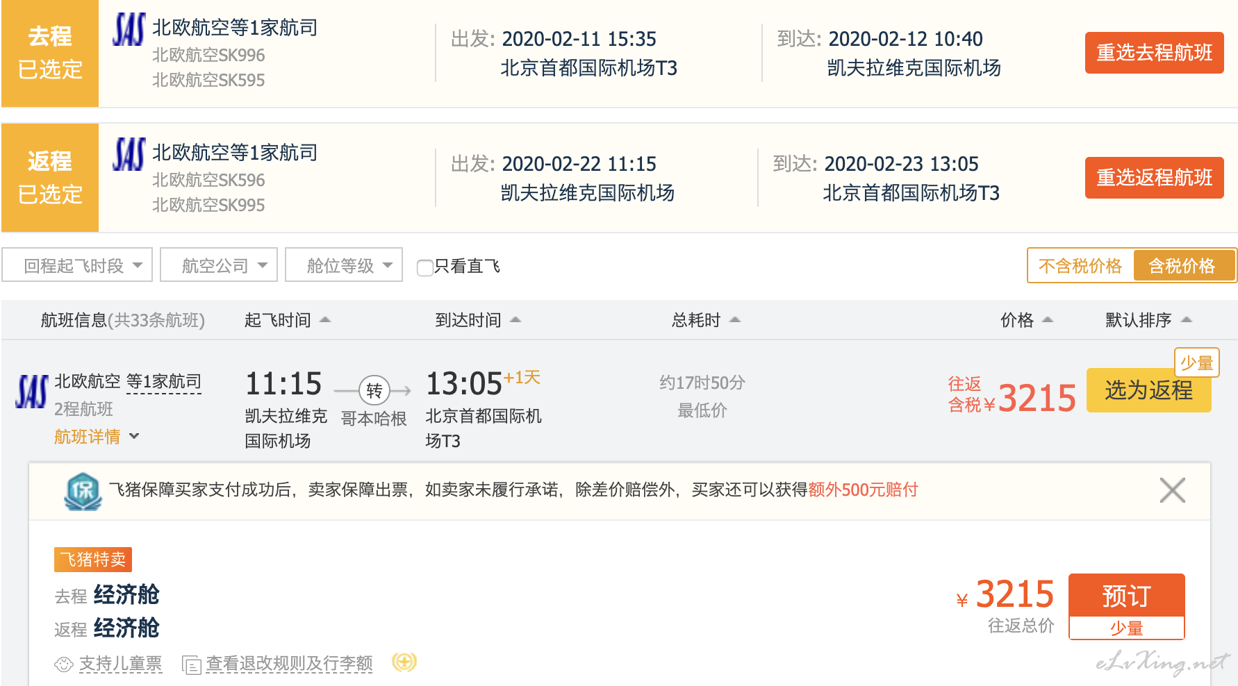Check the 只看直飞 checkbox
Viewport: 1238px width, 686px height.
[424, 267]
